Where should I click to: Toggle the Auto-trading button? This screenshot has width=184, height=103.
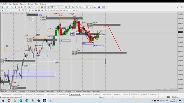click(x=57, y=7)
